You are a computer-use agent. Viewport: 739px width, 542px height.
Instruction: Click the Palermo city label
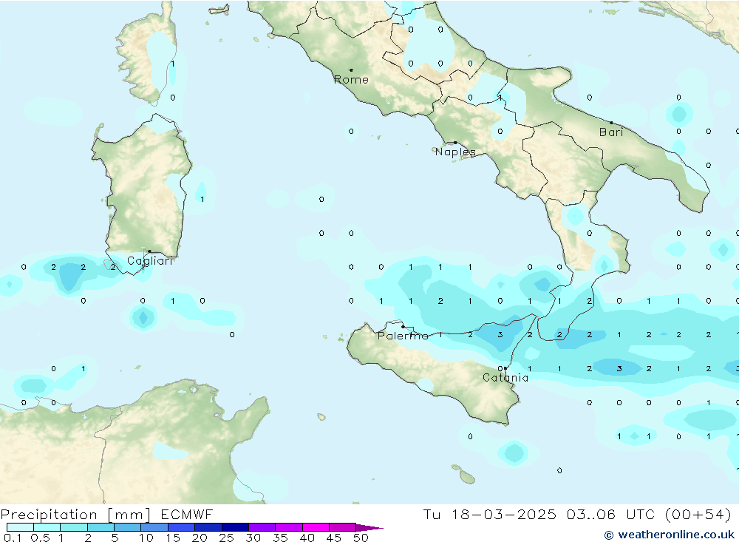403,336
